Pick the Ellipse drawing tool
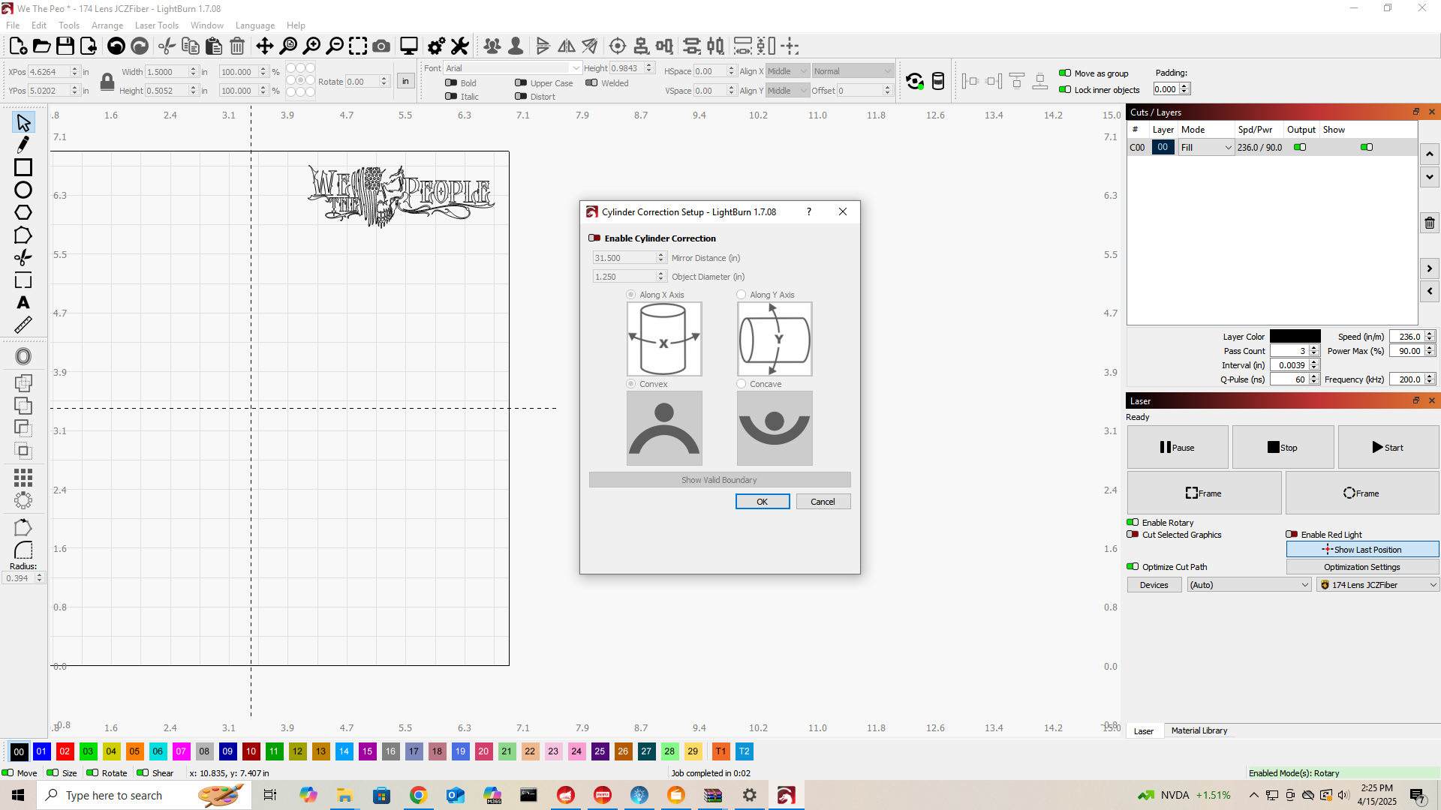 tap(23, 190)
